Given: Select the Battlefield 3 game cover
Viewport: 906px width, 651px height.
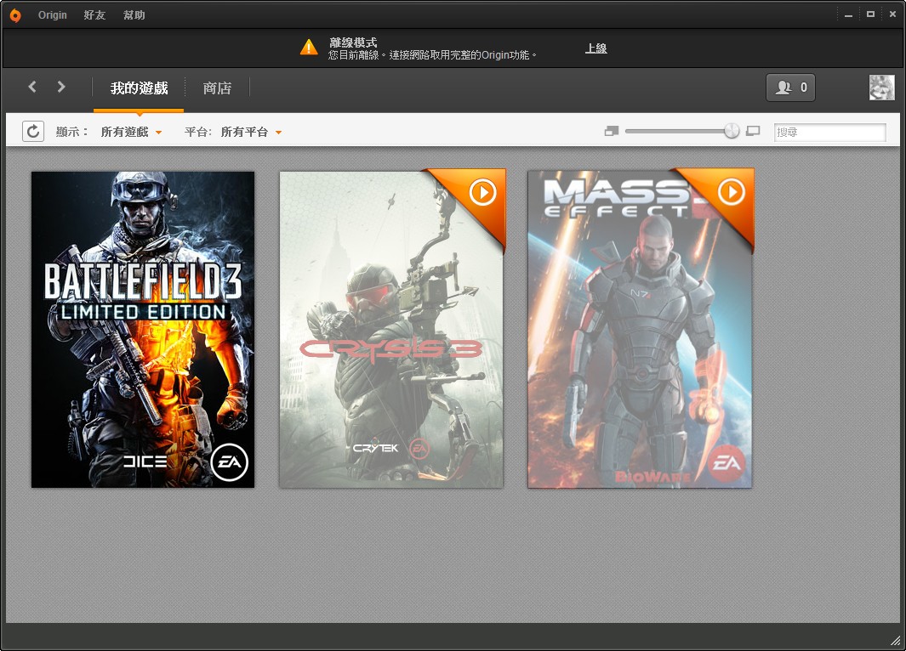Looking at the screenshot, I should 143,329.
